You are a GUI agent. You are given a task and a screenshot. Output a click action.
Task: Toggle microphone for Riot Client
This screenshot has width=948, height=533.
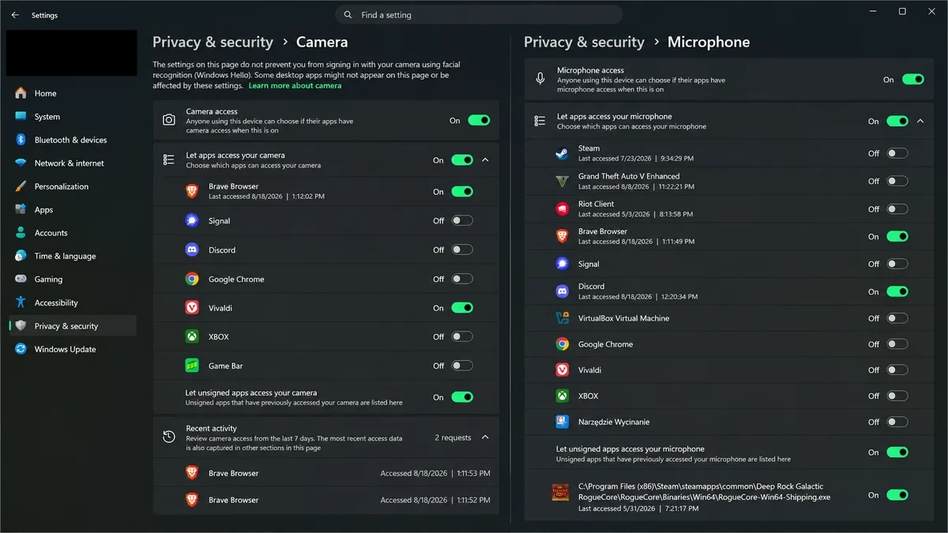pyautogui.click(x=897, y=208)
